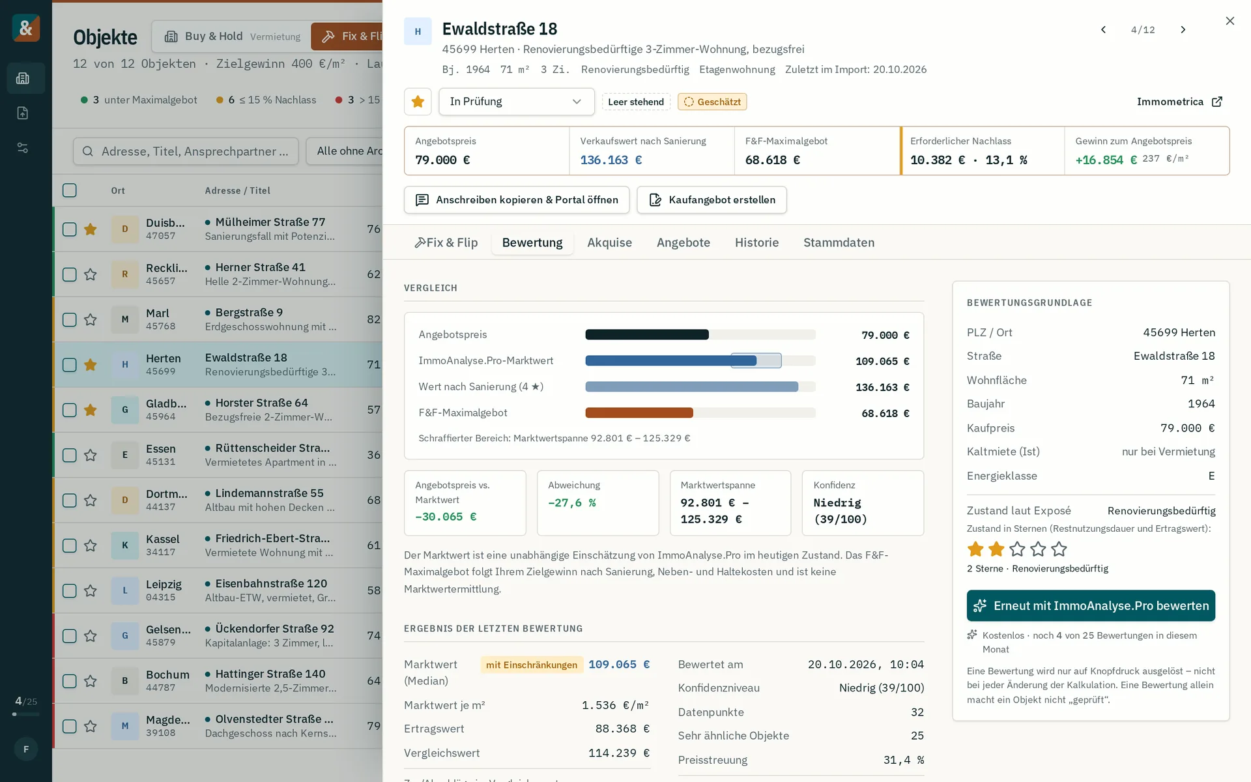Open the settings sliders icon in sidebar
The image size is (1251, 782).
click(x=23, y=148)
